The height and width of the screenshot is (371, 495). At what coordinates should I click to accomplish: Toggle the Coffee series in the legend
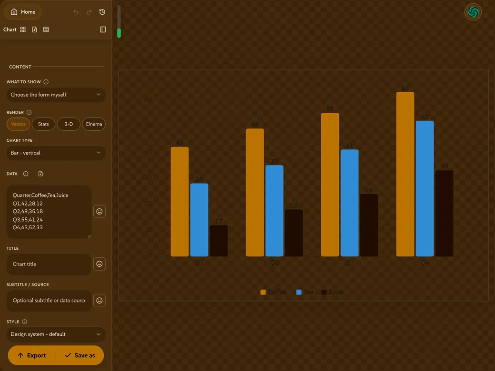273,292
